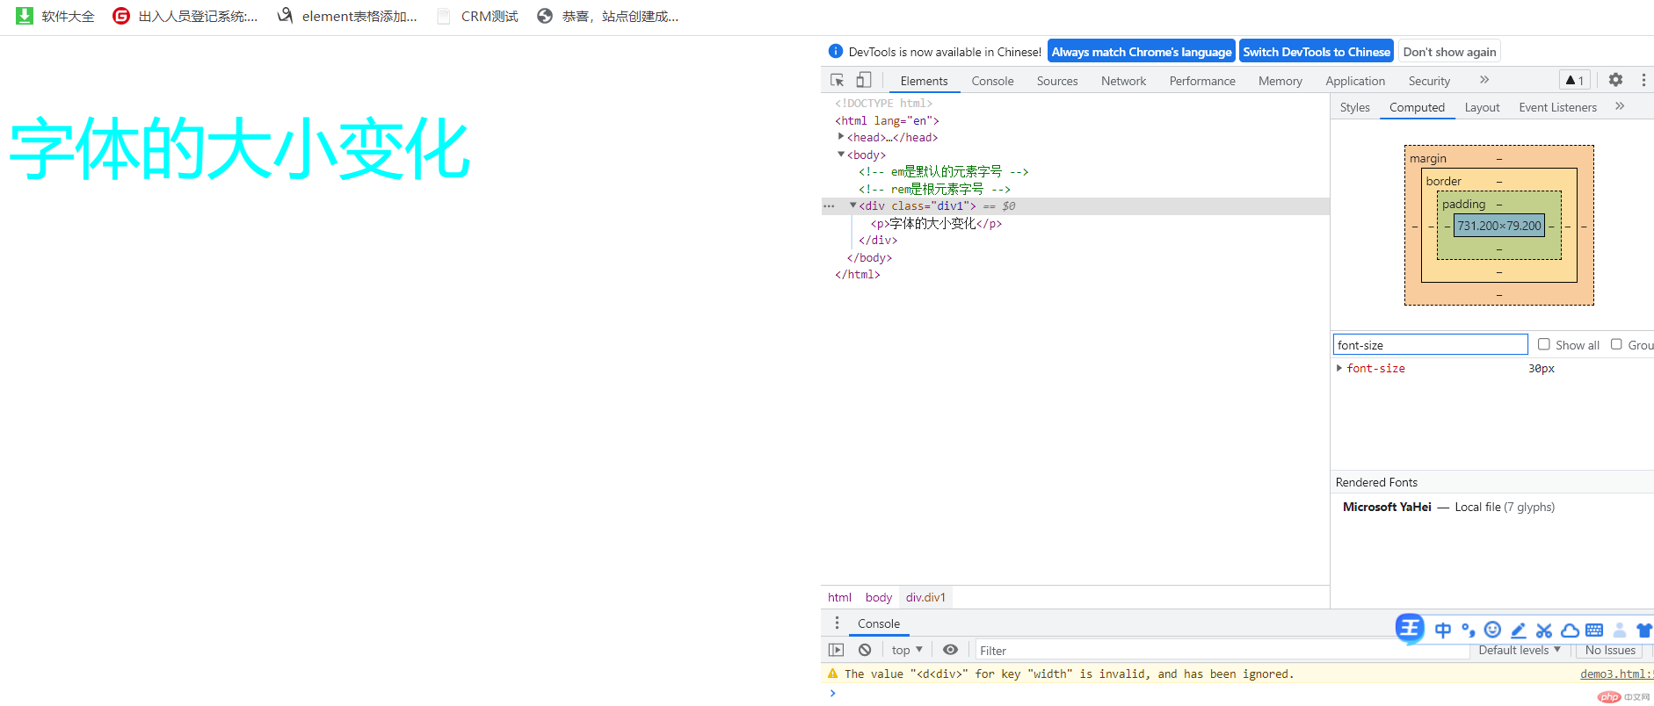Open the demo3.html source link
The height and width of the screenshot is (706, 1654).
pyautogui.click(x=1616, y=674)
